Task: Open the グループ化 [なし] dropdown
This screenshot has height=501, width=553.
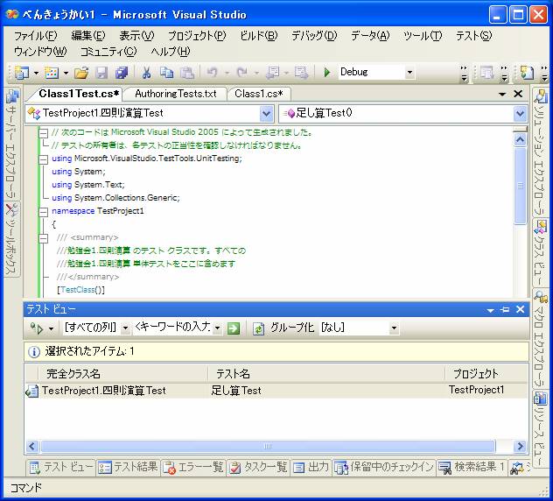Action: (394, 328)
